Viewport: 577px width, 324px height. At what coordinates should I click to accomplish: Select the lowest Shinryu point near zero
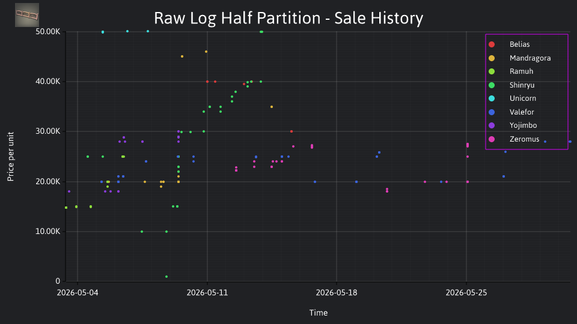pyautogui.click(x=166, y=277)
